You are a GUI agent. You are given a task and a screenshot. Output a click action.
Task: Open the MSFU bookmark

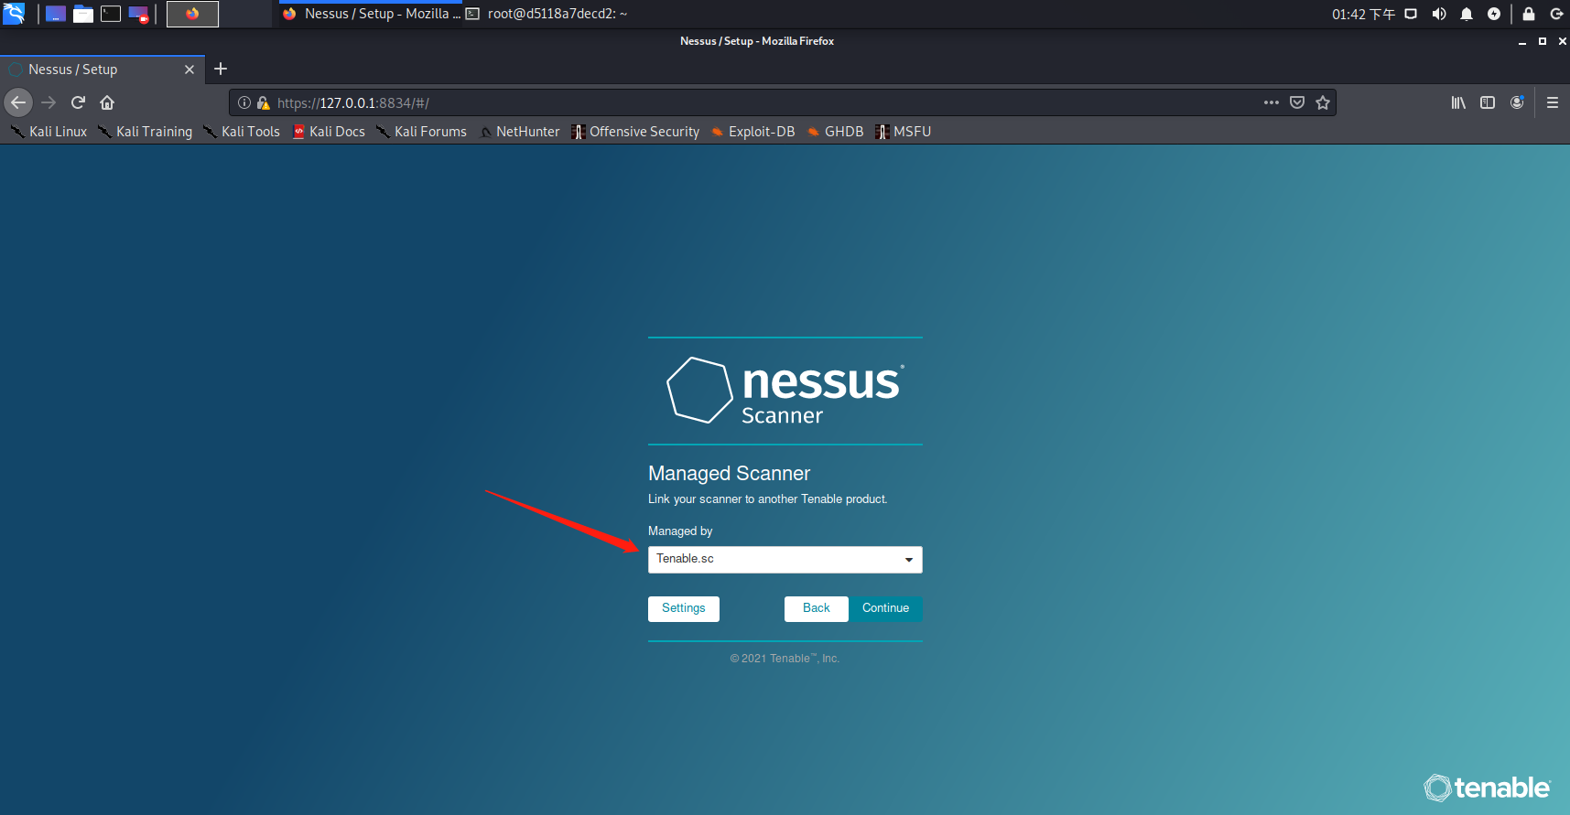(x=903, y=132)
